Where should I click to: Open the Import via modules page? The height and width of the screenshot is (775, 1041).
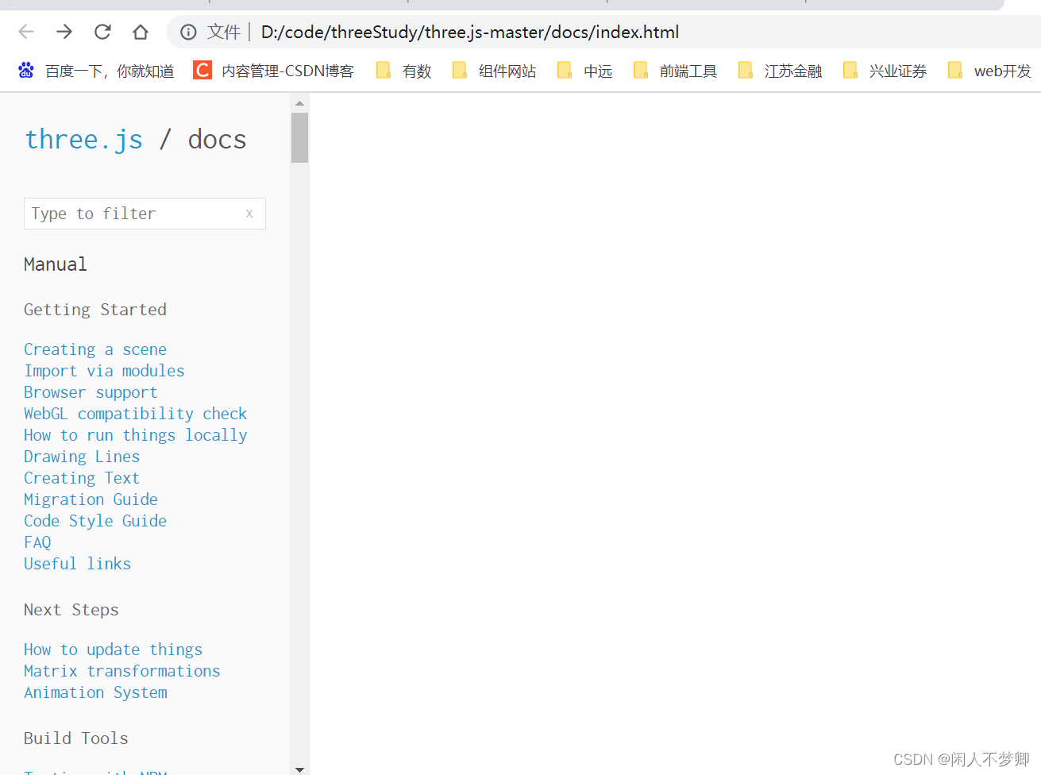104,371
